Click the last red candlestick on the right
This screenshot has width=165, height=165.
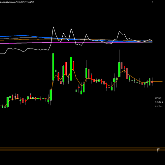(152, 82)
